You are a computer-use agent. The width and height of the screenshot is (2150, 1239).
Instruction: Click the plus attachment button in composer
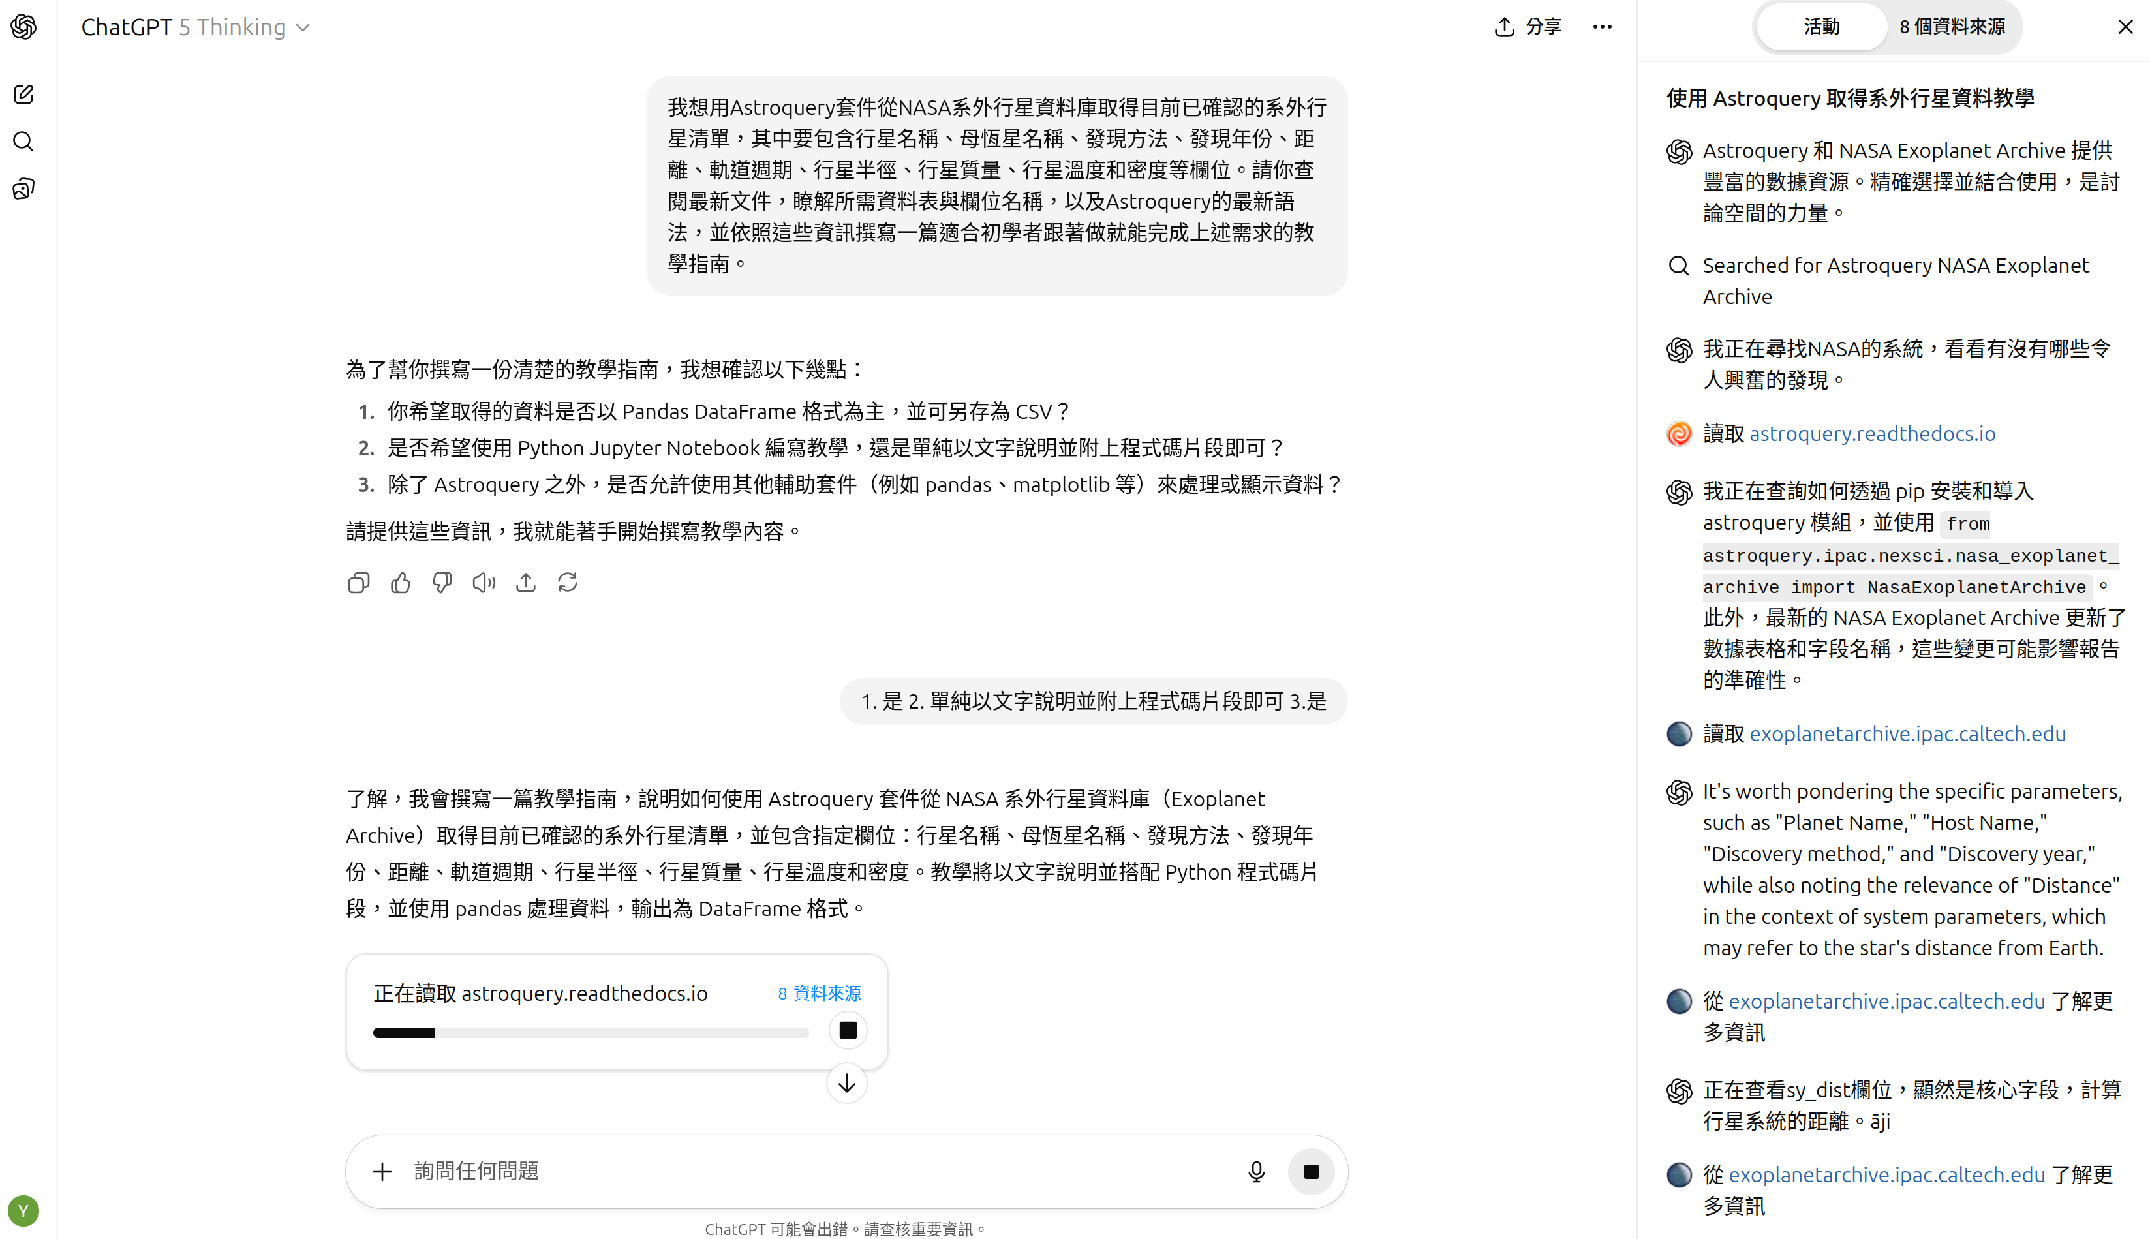tap(382, 1172)
